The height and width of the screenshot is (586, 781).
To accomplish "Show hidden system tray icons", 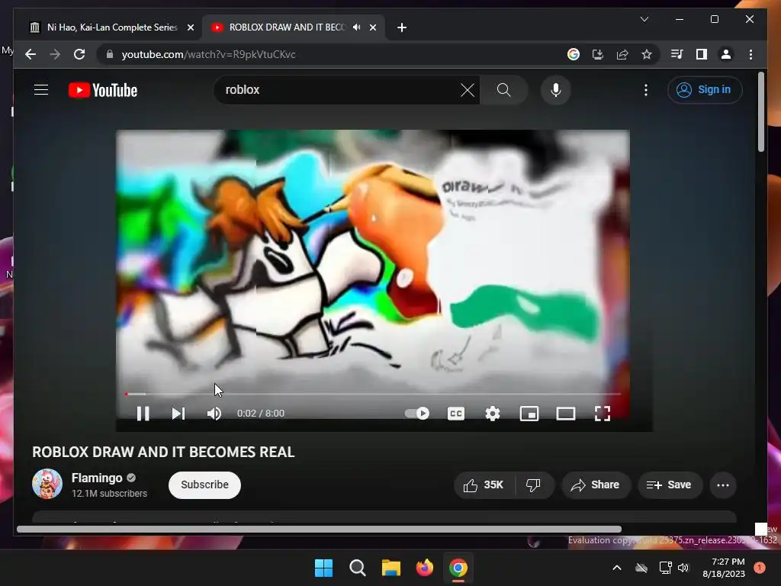I will pos(616,568).
